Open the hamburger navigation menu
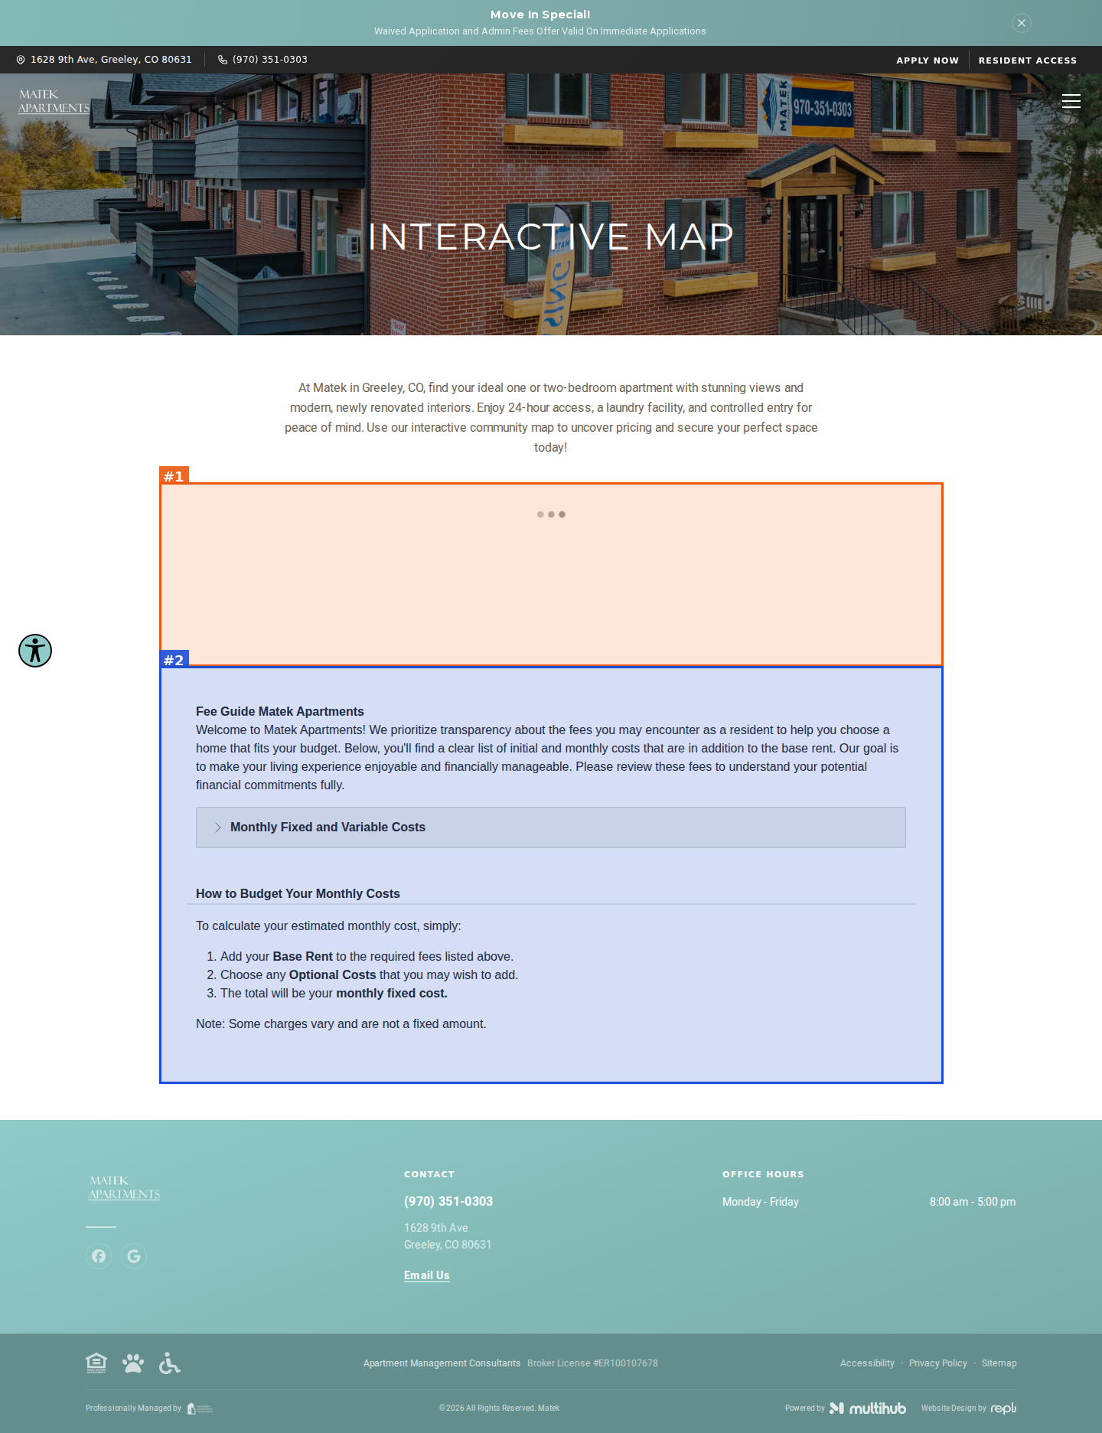 pyautogui.click(x=1071, y=101)
